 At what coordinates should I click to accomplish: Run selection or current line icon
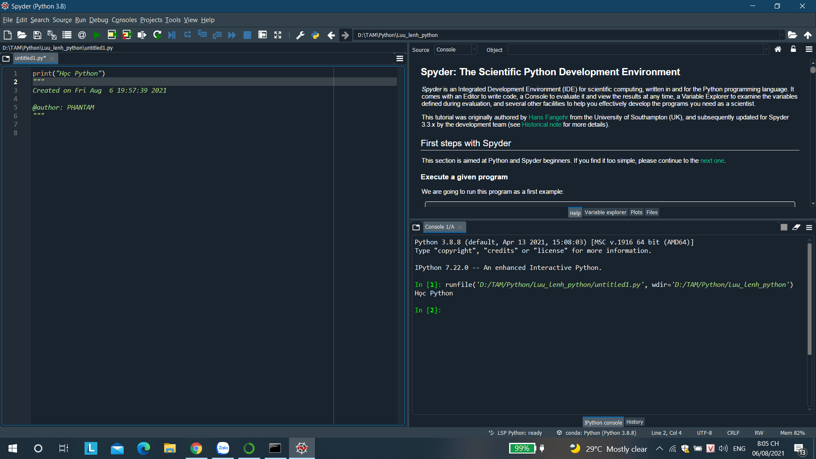(142, 35)
